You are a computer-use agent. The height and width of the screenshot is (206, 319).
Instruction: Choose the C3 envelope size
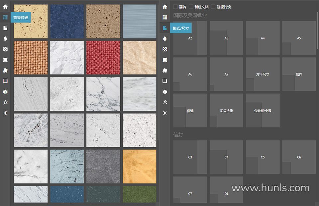(x=190, y=157)
